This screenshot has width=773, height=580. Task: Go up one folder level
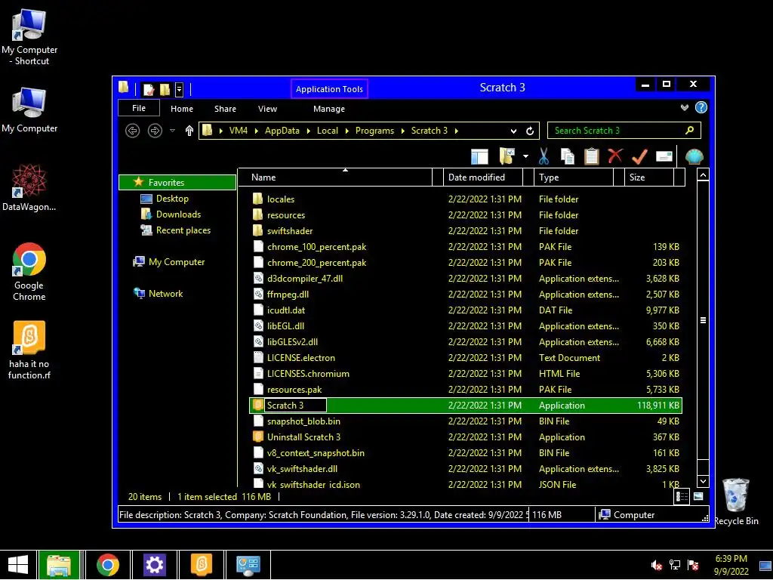[x=189, y=131]
